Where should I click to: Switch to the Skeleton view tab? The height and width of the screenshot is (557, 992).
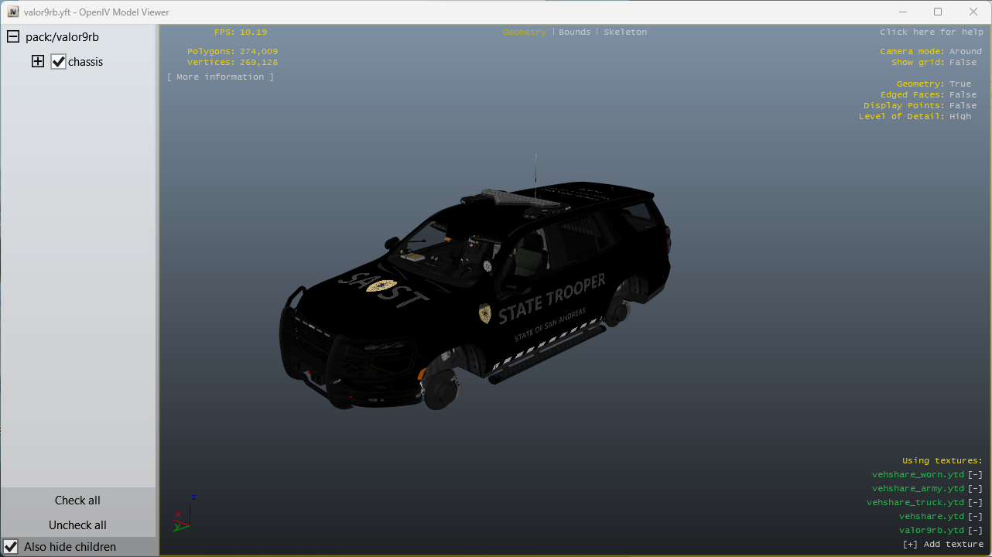(x=625, y=32)
